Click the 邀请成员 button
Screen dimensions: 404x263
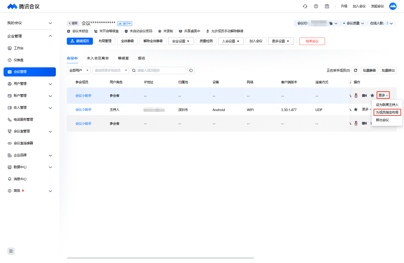pos(80,41)
